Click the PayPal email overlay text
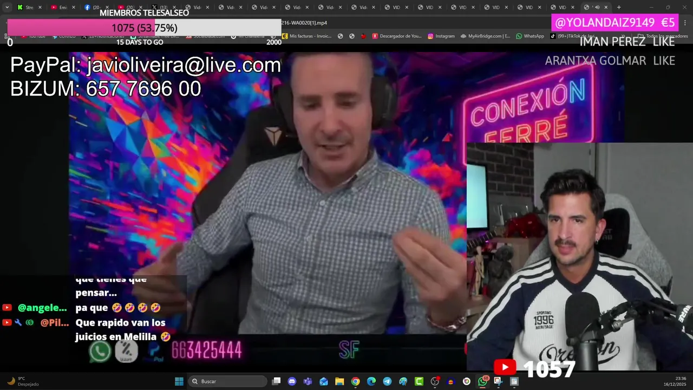693x390 pixels. [146, 65]
